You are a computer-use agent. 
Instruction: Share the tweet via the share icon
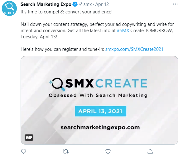pos(150,151)
